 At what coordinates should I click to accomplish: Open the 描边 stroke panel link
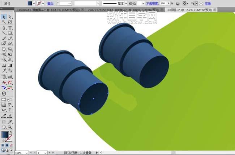[x=51, y=4]
